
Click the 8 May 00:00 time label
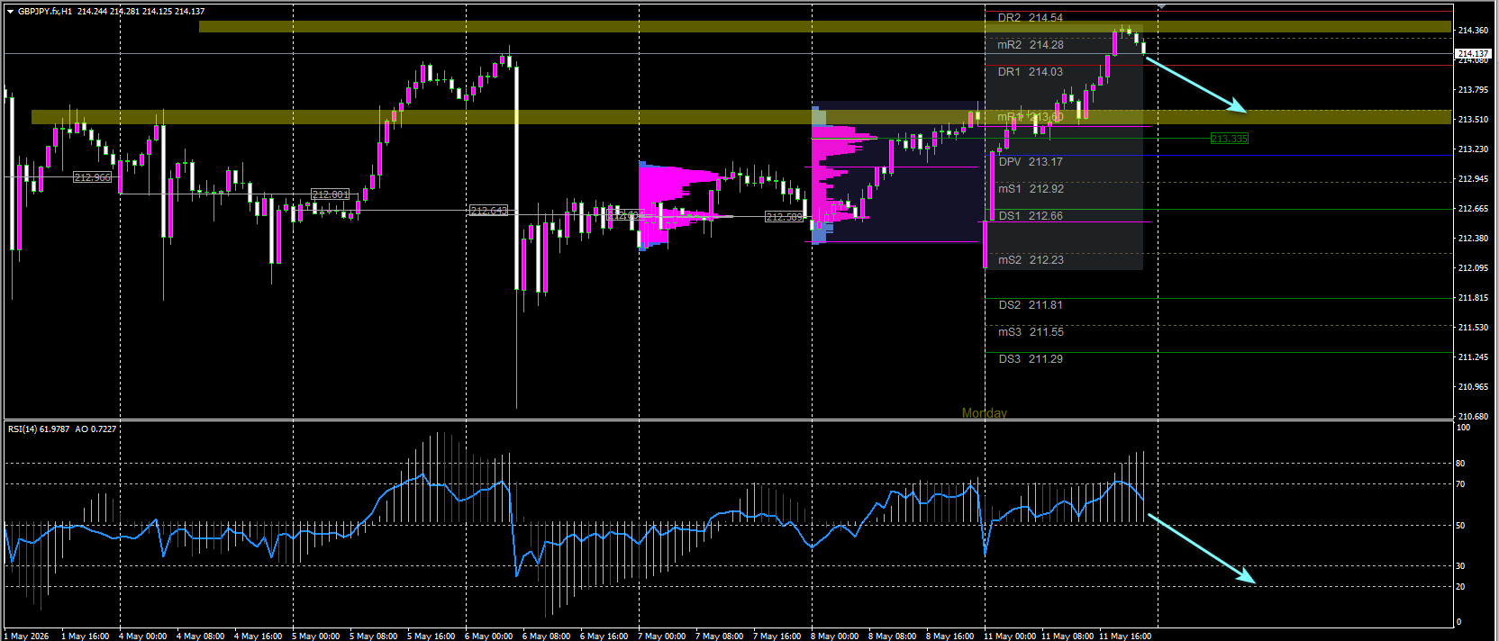click(x=834, y=636)
